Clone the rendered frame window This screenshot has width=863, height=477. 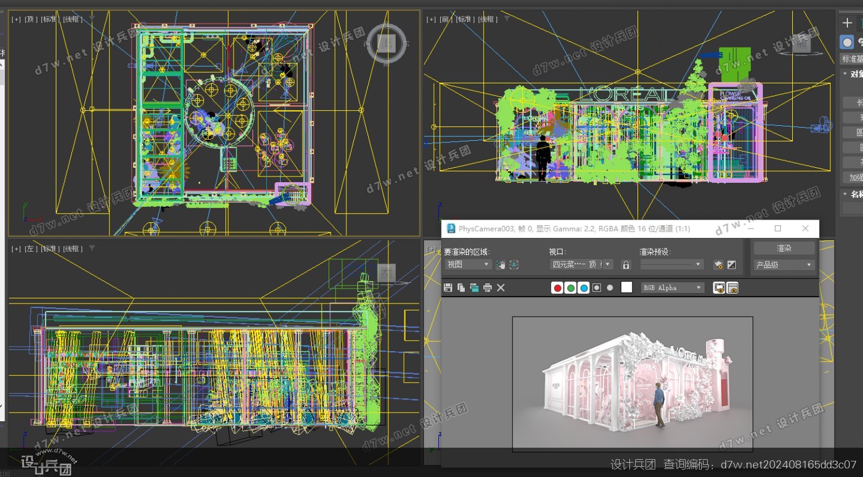pyautogui.click(x=474, y=288)
